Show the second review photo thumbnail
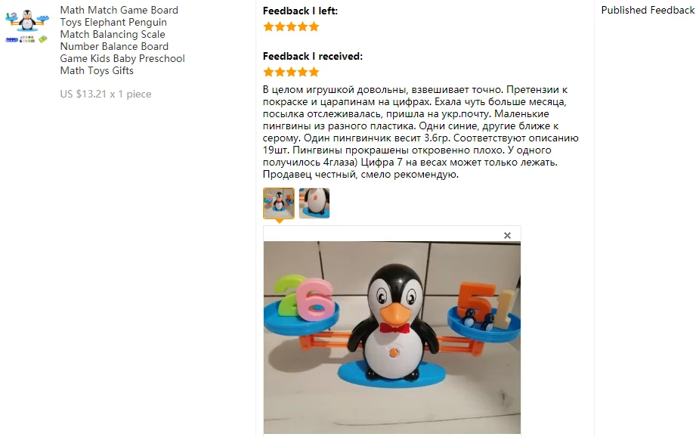699x437 pixels. click(x=314, y=203)
